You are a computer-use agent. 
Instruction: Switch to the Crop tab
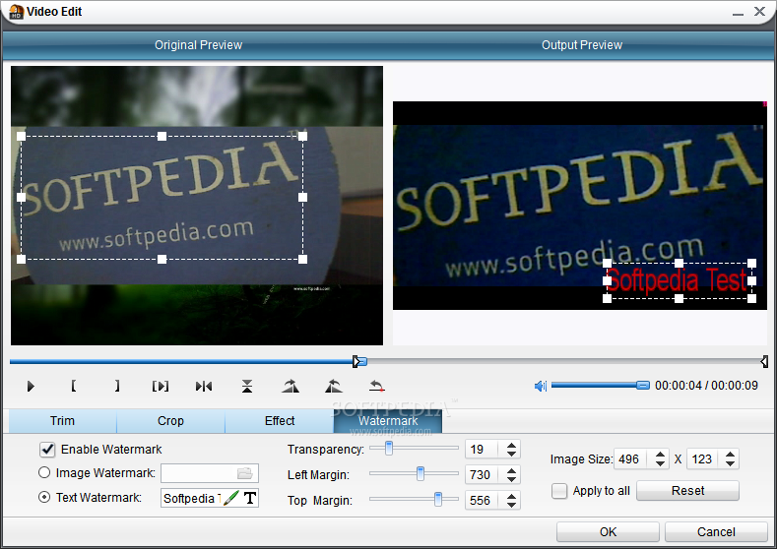pyautogui.click(x=170, y=421)
